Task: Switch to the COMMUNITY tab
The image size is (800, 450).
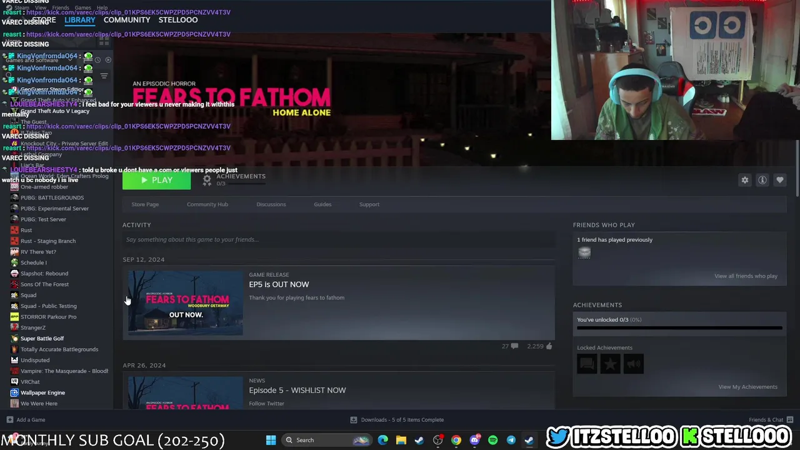Action: tap(127, 20)
